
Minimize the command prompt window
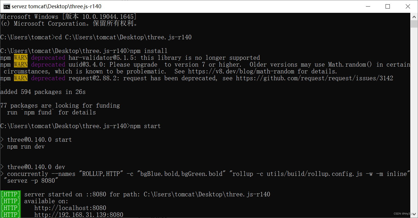click(x=368, y=6)
